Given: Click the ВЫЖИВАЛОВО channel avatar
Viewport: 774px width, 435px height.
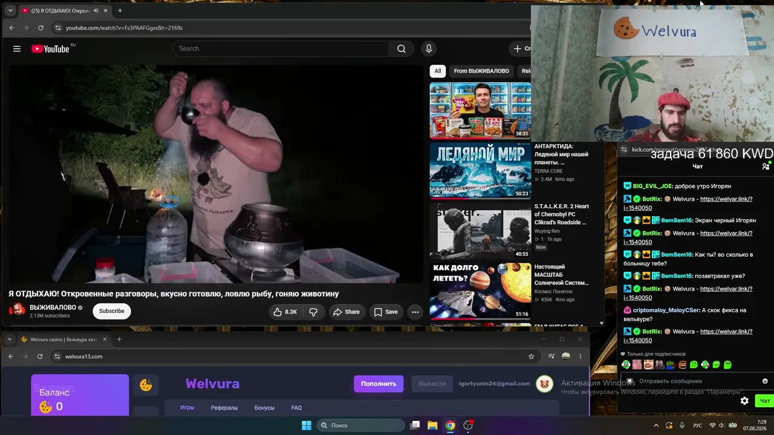Looking at the screenshot, I should pos(17,311).
